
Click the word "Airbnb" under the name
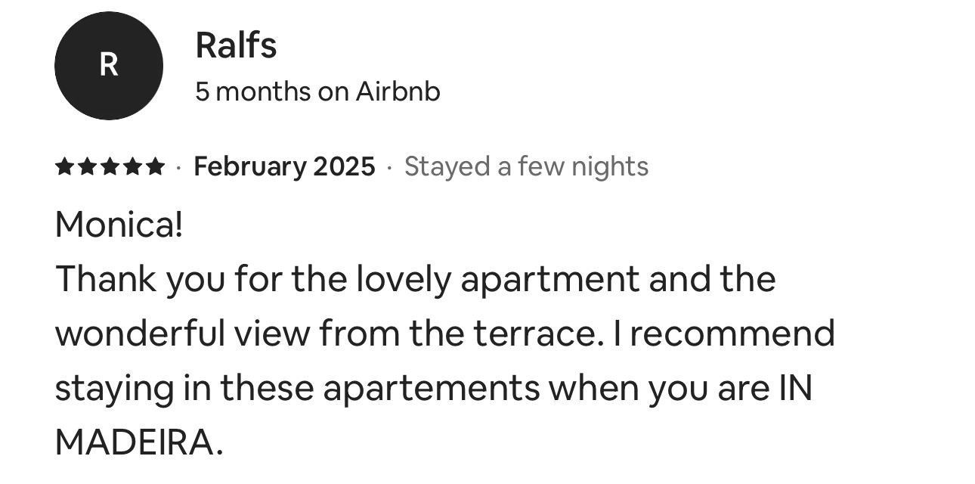click(398, 92)
